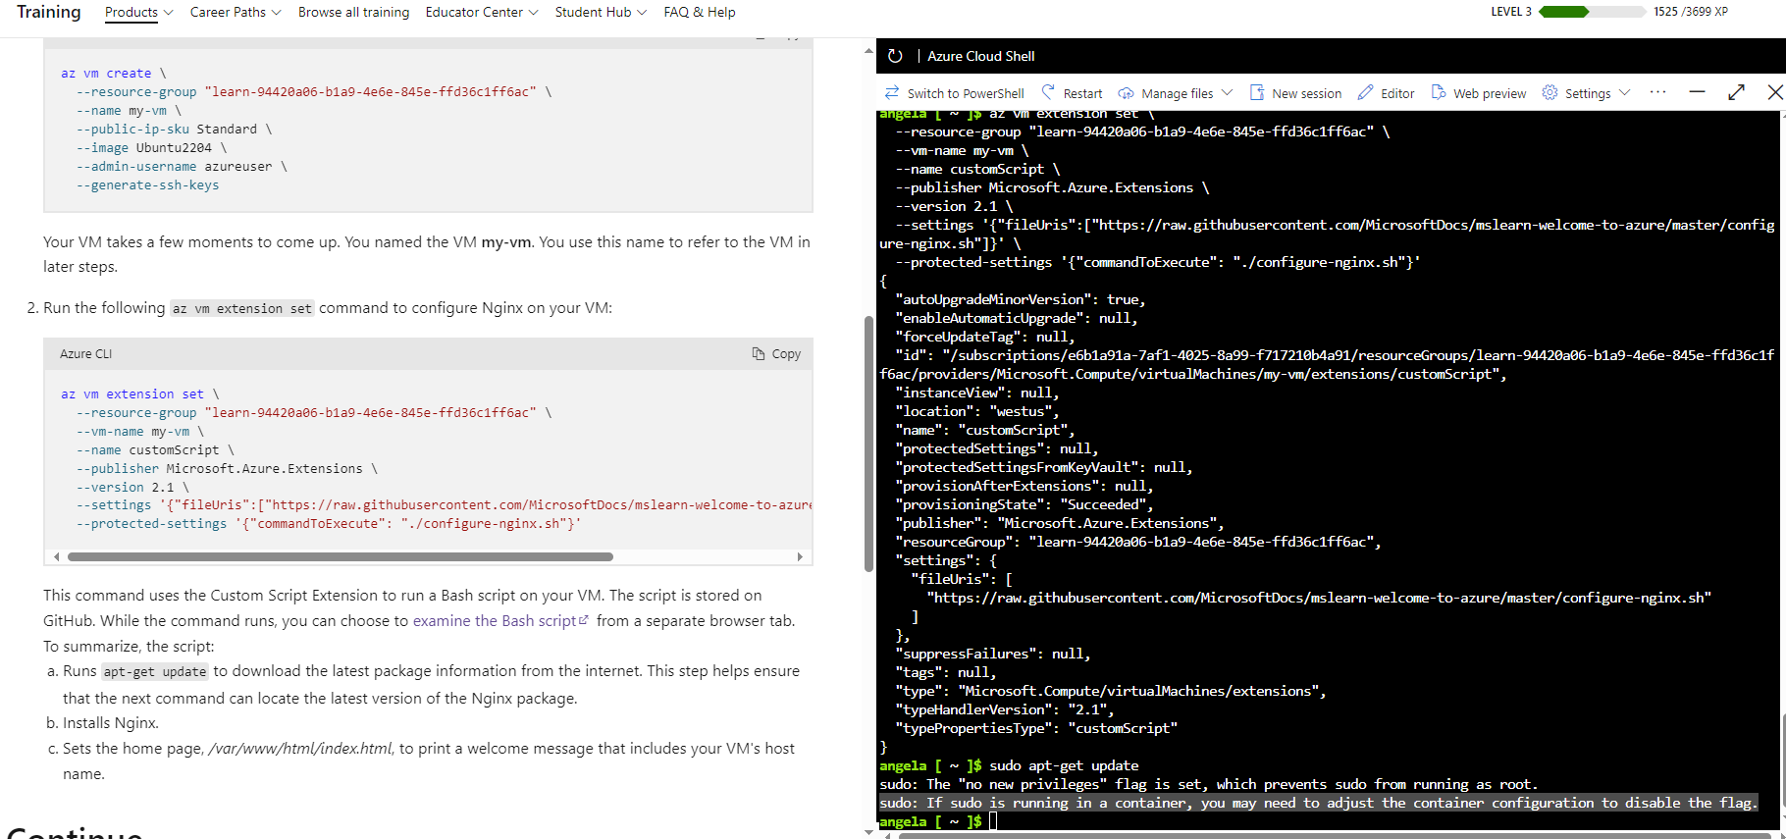The image size is (1786, 839).
Task: Go to Browse all training
Action: [353, 12]
